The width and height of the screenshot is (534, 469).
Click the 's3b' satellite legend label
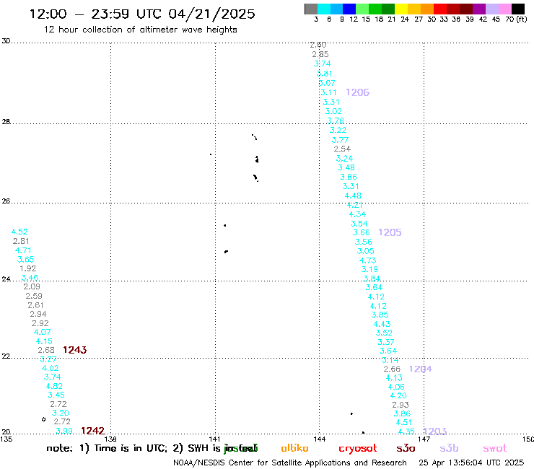click(449, 448)
